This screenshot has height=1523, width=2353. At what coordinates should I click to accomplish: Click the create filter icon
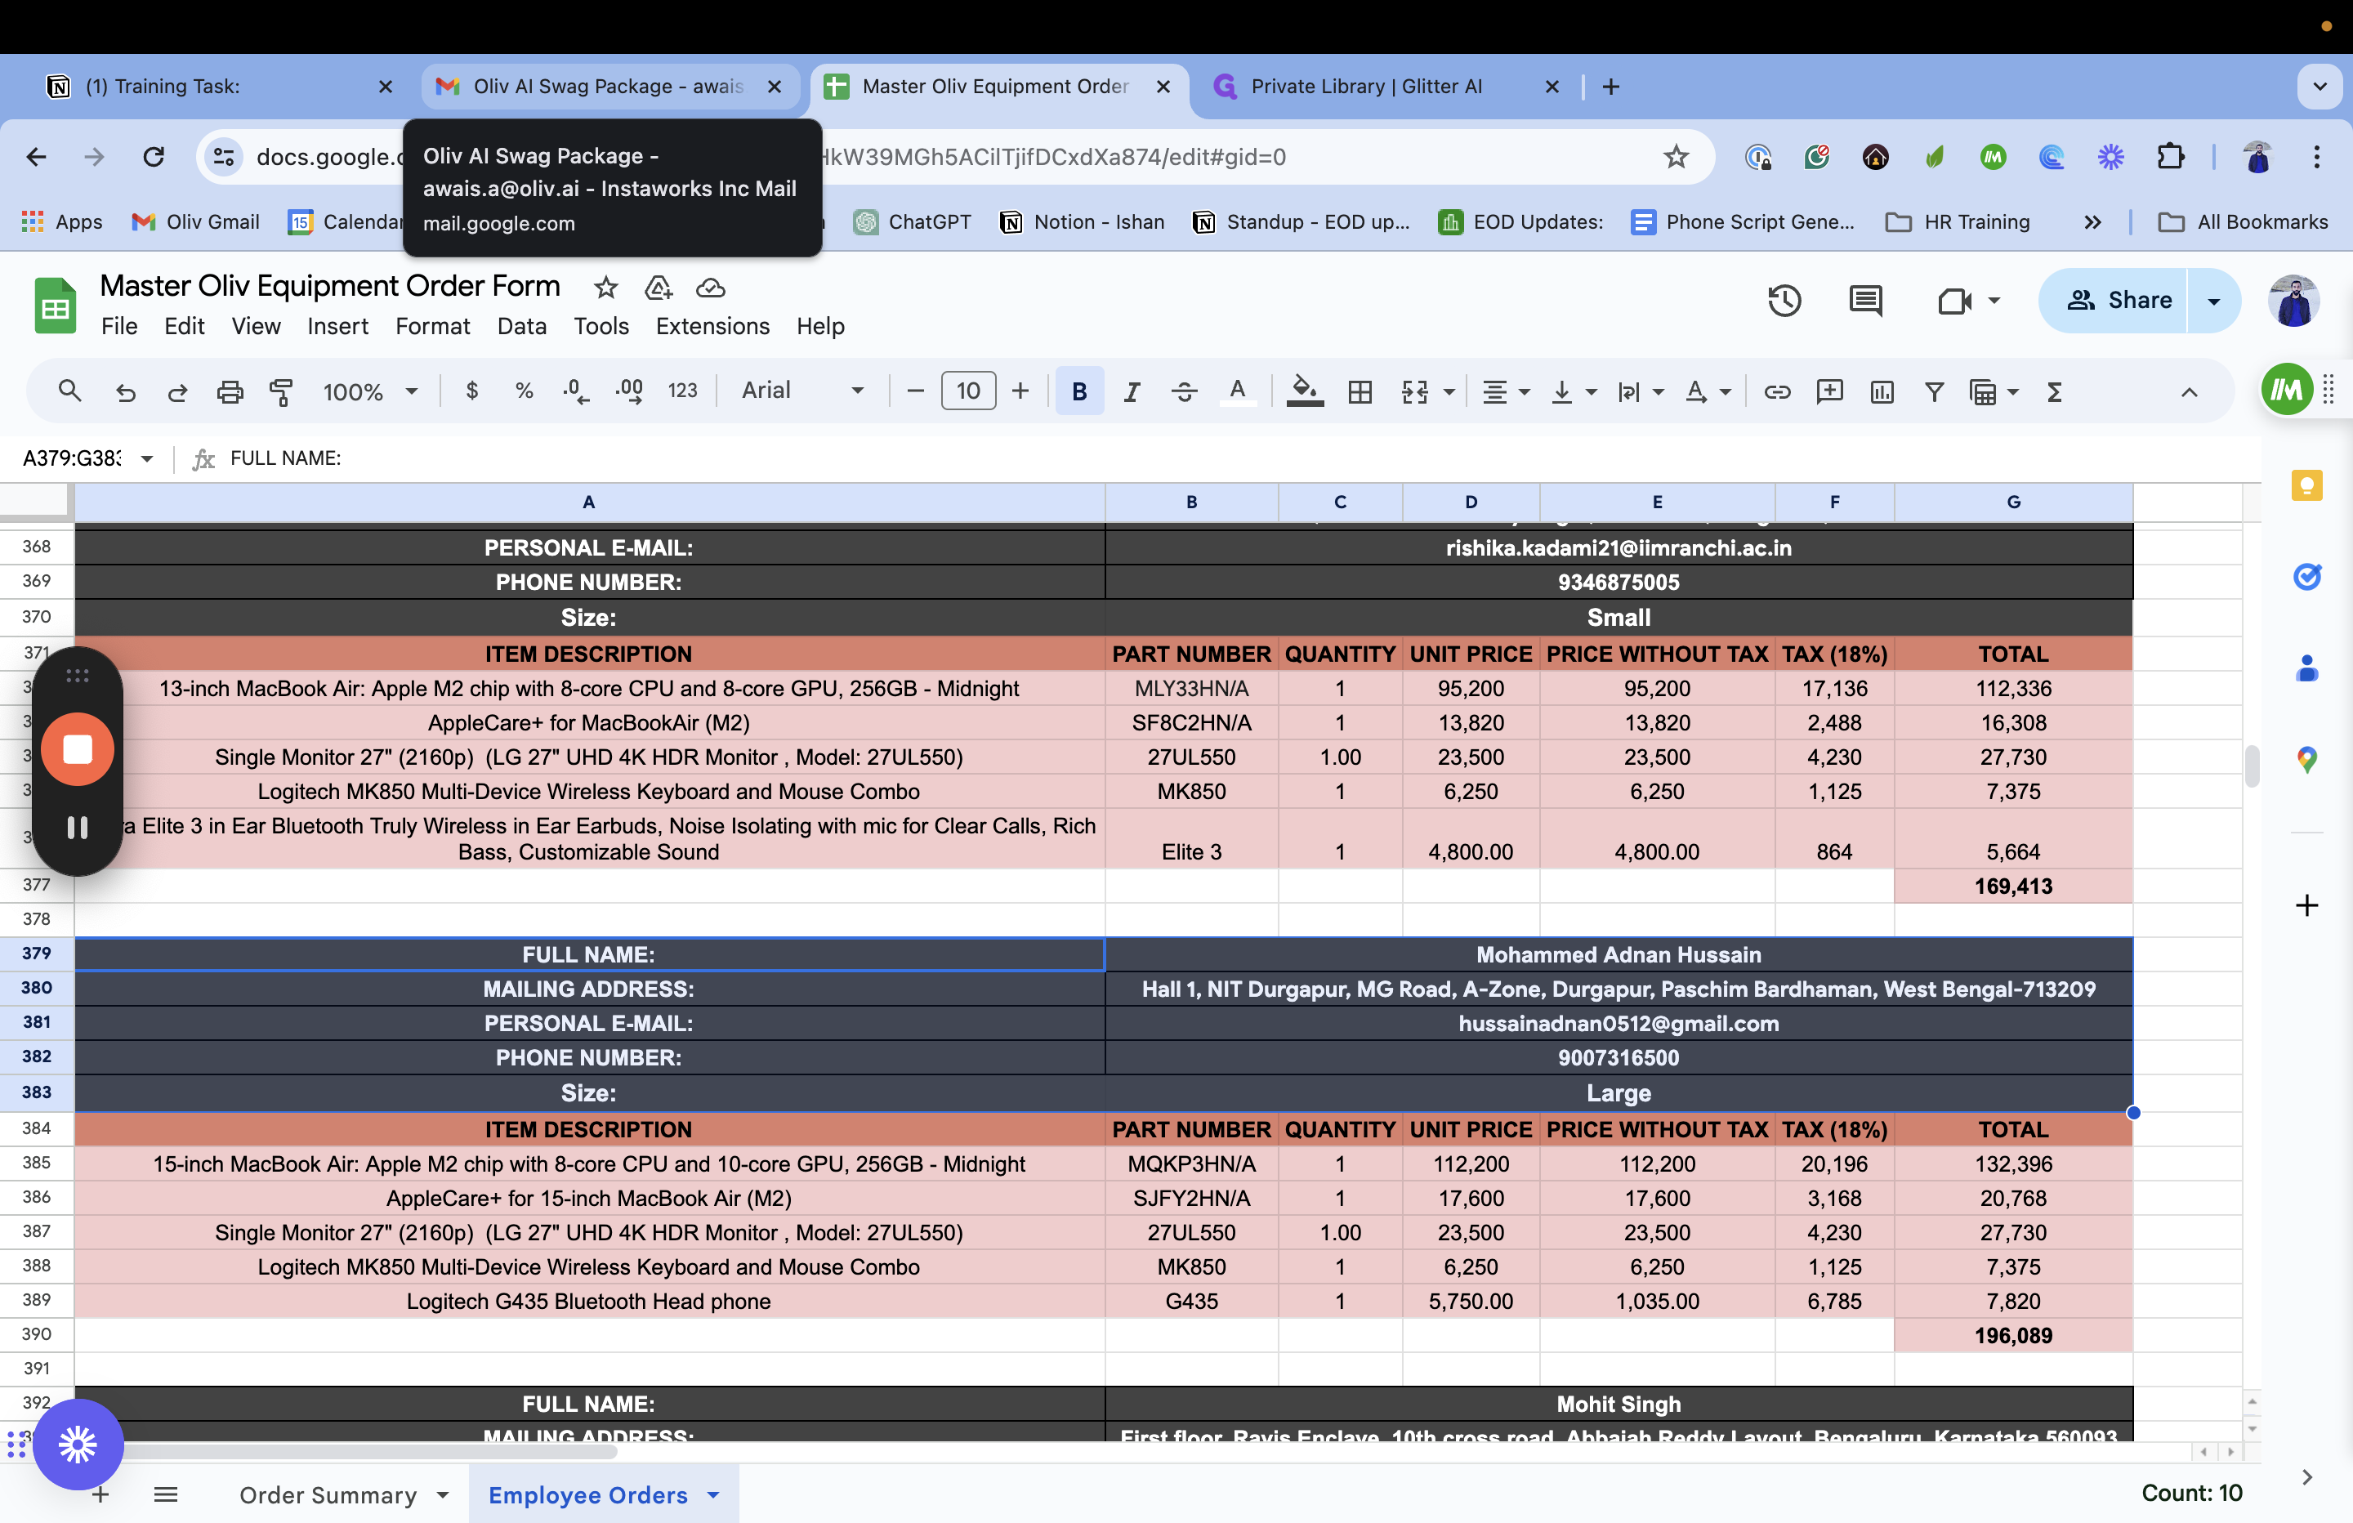click(x=1934, y=391)
